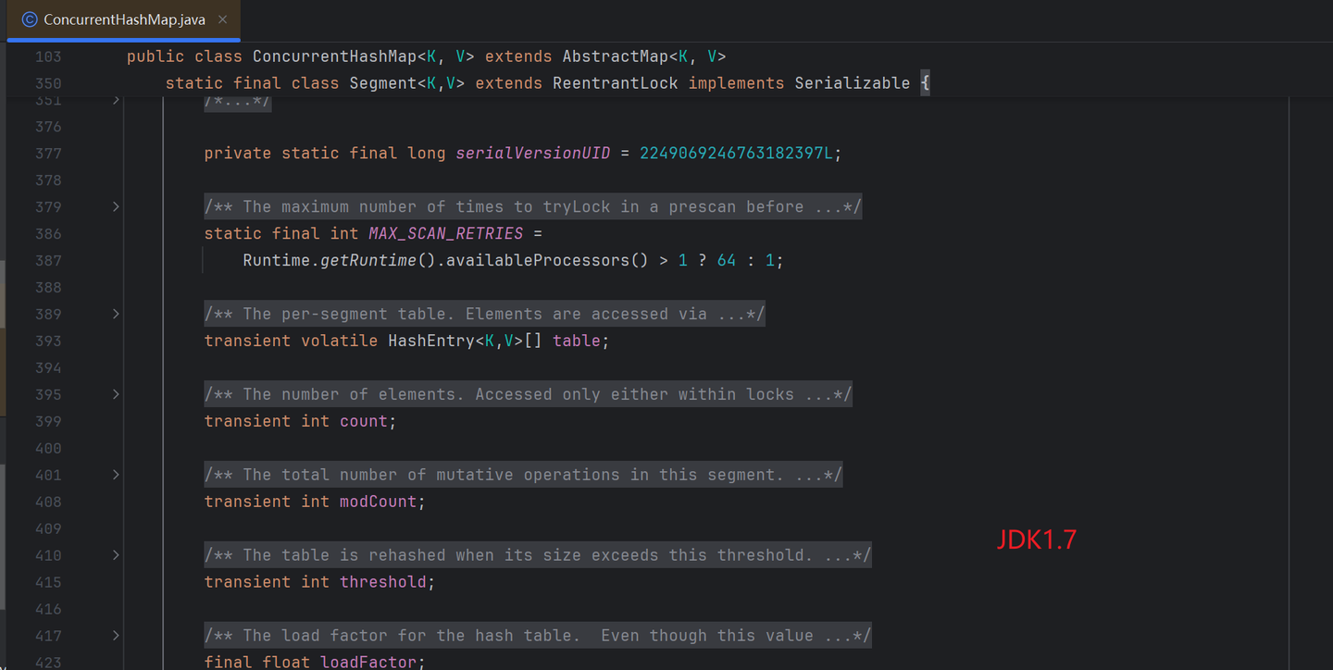This screenshot has height=670, width=1333.
Task: Click the getRuntime method call
Action: click(368, 260)
